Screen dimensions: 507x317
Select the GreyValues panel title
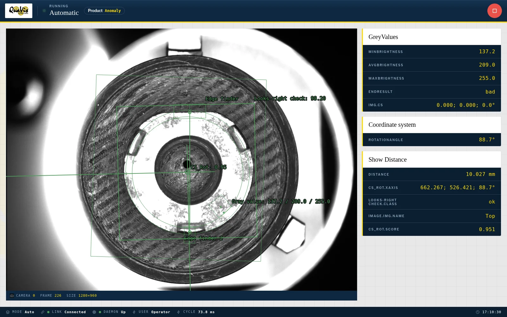383,37
